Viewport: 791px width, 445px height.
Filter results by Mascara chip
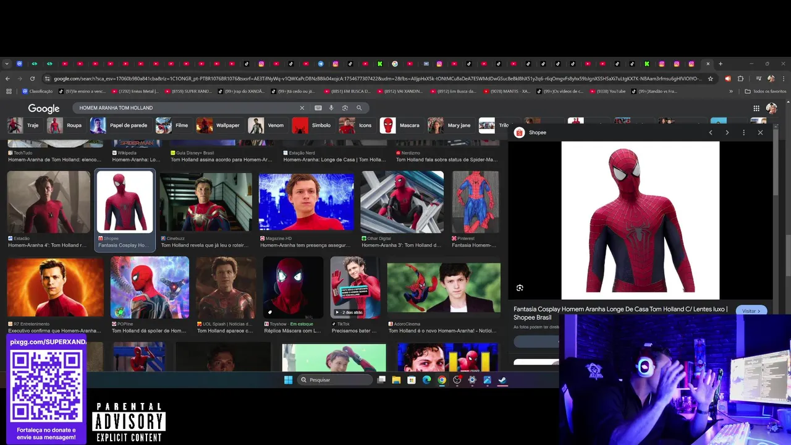[400, 125]
